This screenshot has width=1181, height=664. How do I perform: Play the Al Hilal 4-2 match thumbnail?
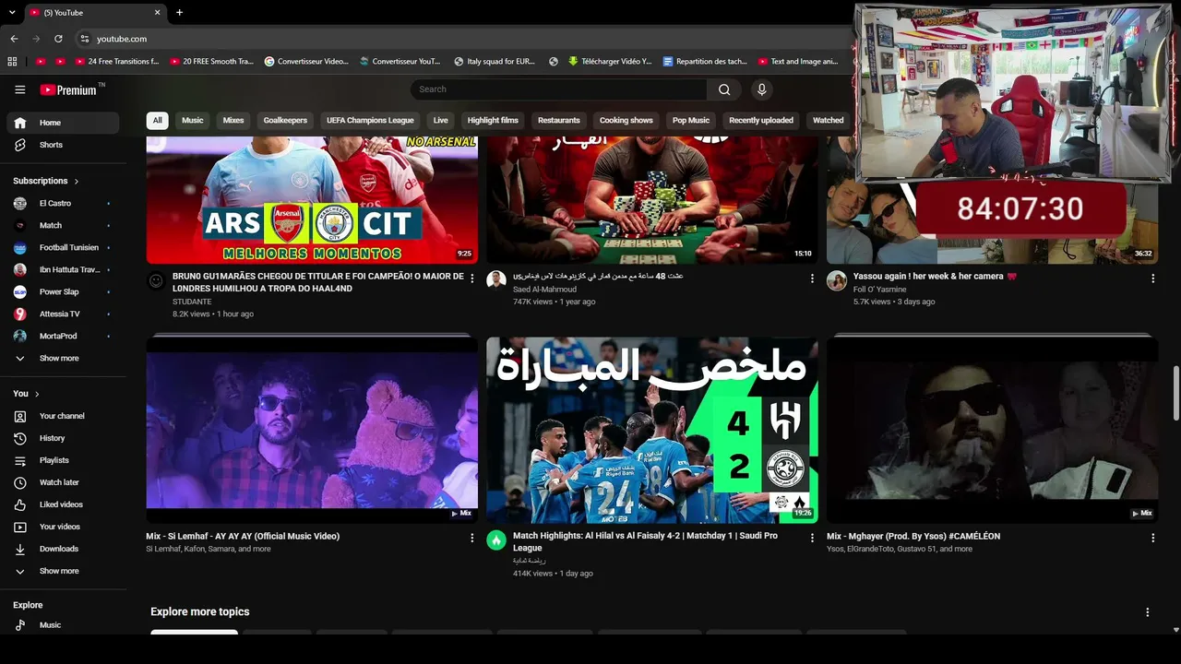652,430
